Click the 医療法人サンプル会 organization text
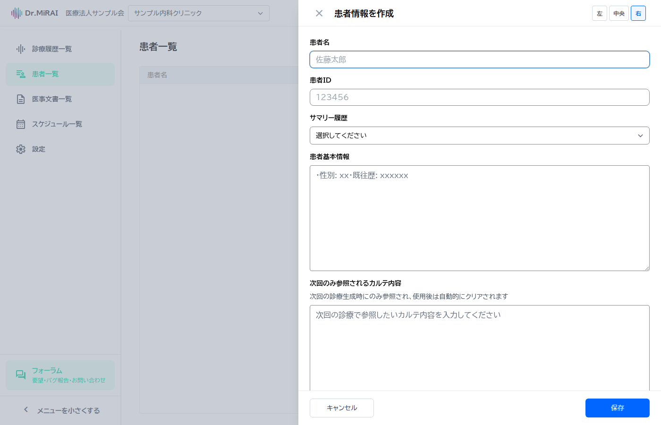The width and height of the screenshot is (661, 425). pos(95,13)
